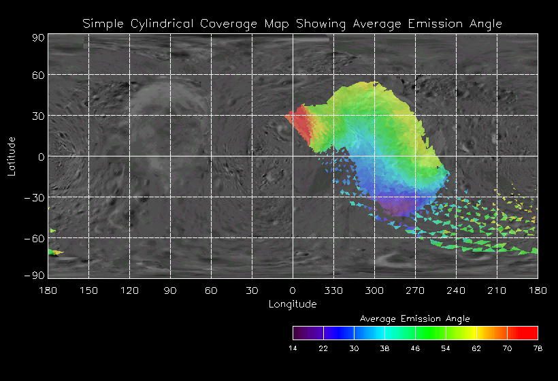The height and width of the screenshot is (381, 558).
Task: Click the purple segment of the colorbar
Action: click(308, 333)
